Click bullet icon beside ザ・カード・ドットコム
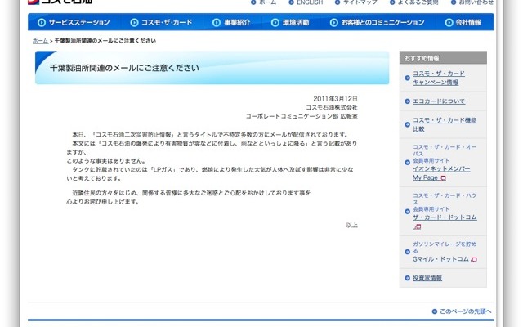523x327 pixels. (407, 211)
